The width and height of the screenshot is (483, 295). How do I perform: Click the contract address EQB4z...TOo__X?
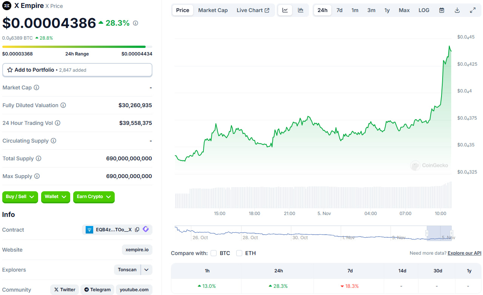pyautogui.click(x=114, y=230)
